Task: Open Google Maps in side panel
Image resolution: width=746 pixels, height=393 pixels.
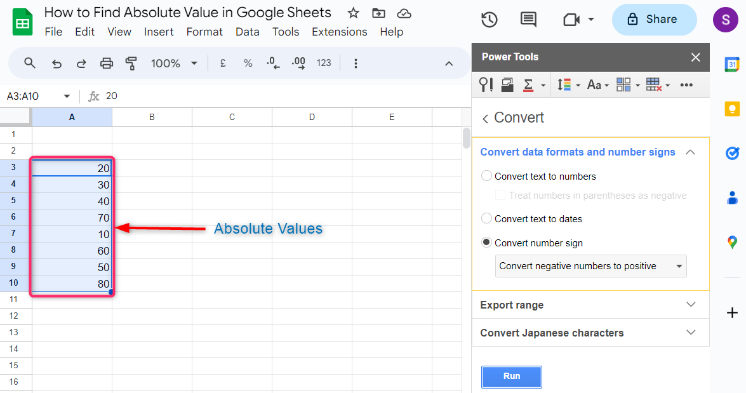Action: tap(732, 242)
